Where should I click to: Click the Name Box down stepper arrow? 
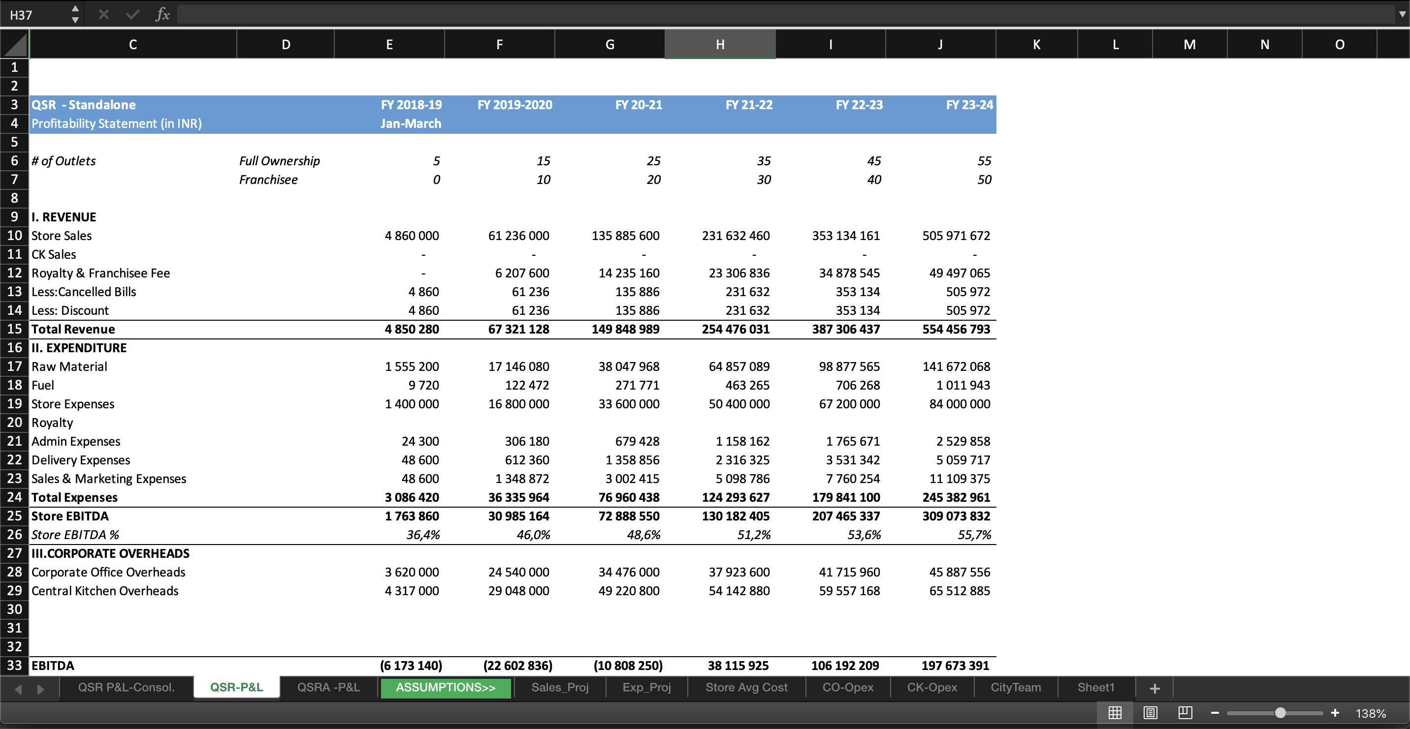coord(75,20)
